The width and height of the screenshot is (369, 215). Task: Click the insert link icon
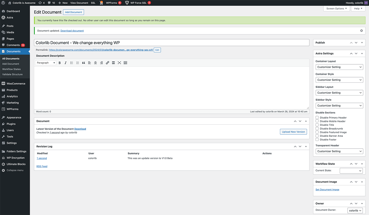(x=108, y=63)
